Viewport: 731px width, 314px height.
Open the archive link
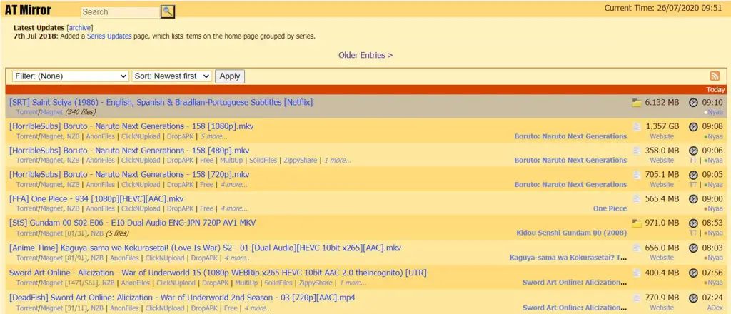click(80, 28)
